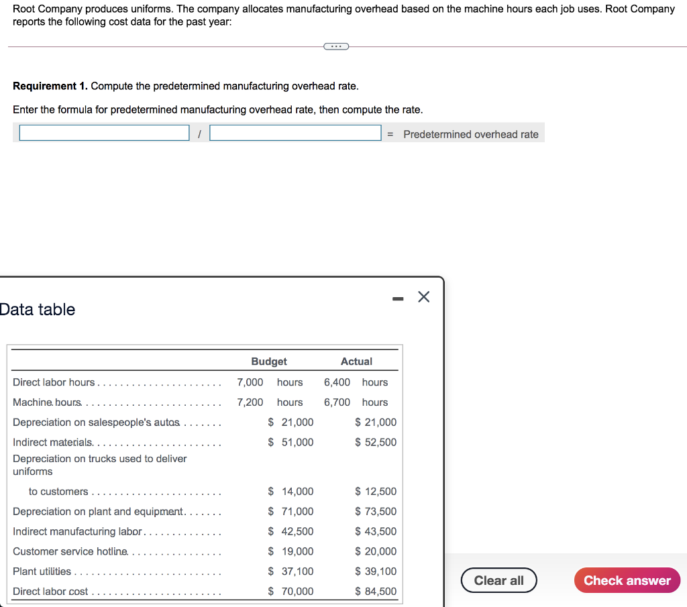
Task: Click Depreciation on trucks row label
Action: (99, 465)
